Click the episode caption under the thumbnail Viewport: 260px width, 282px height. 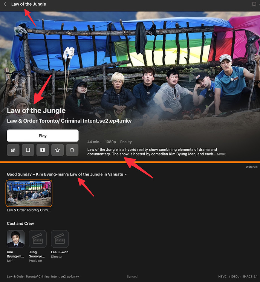29,210
